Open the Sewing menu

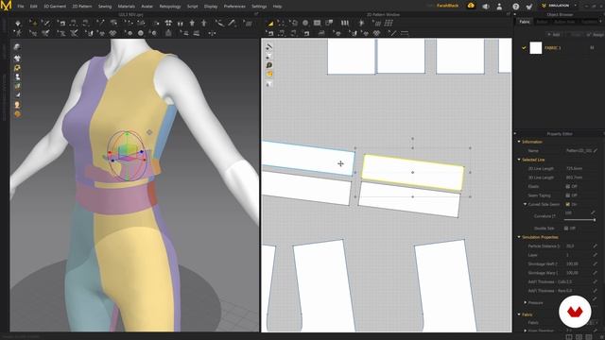click(x=105, y=7)
